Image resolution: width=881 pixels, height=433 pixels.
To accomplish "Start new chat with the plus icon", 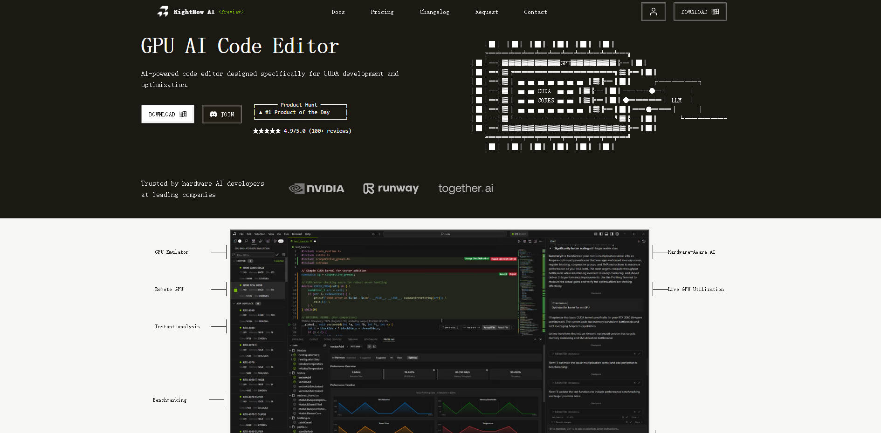I will pos(639,241).
